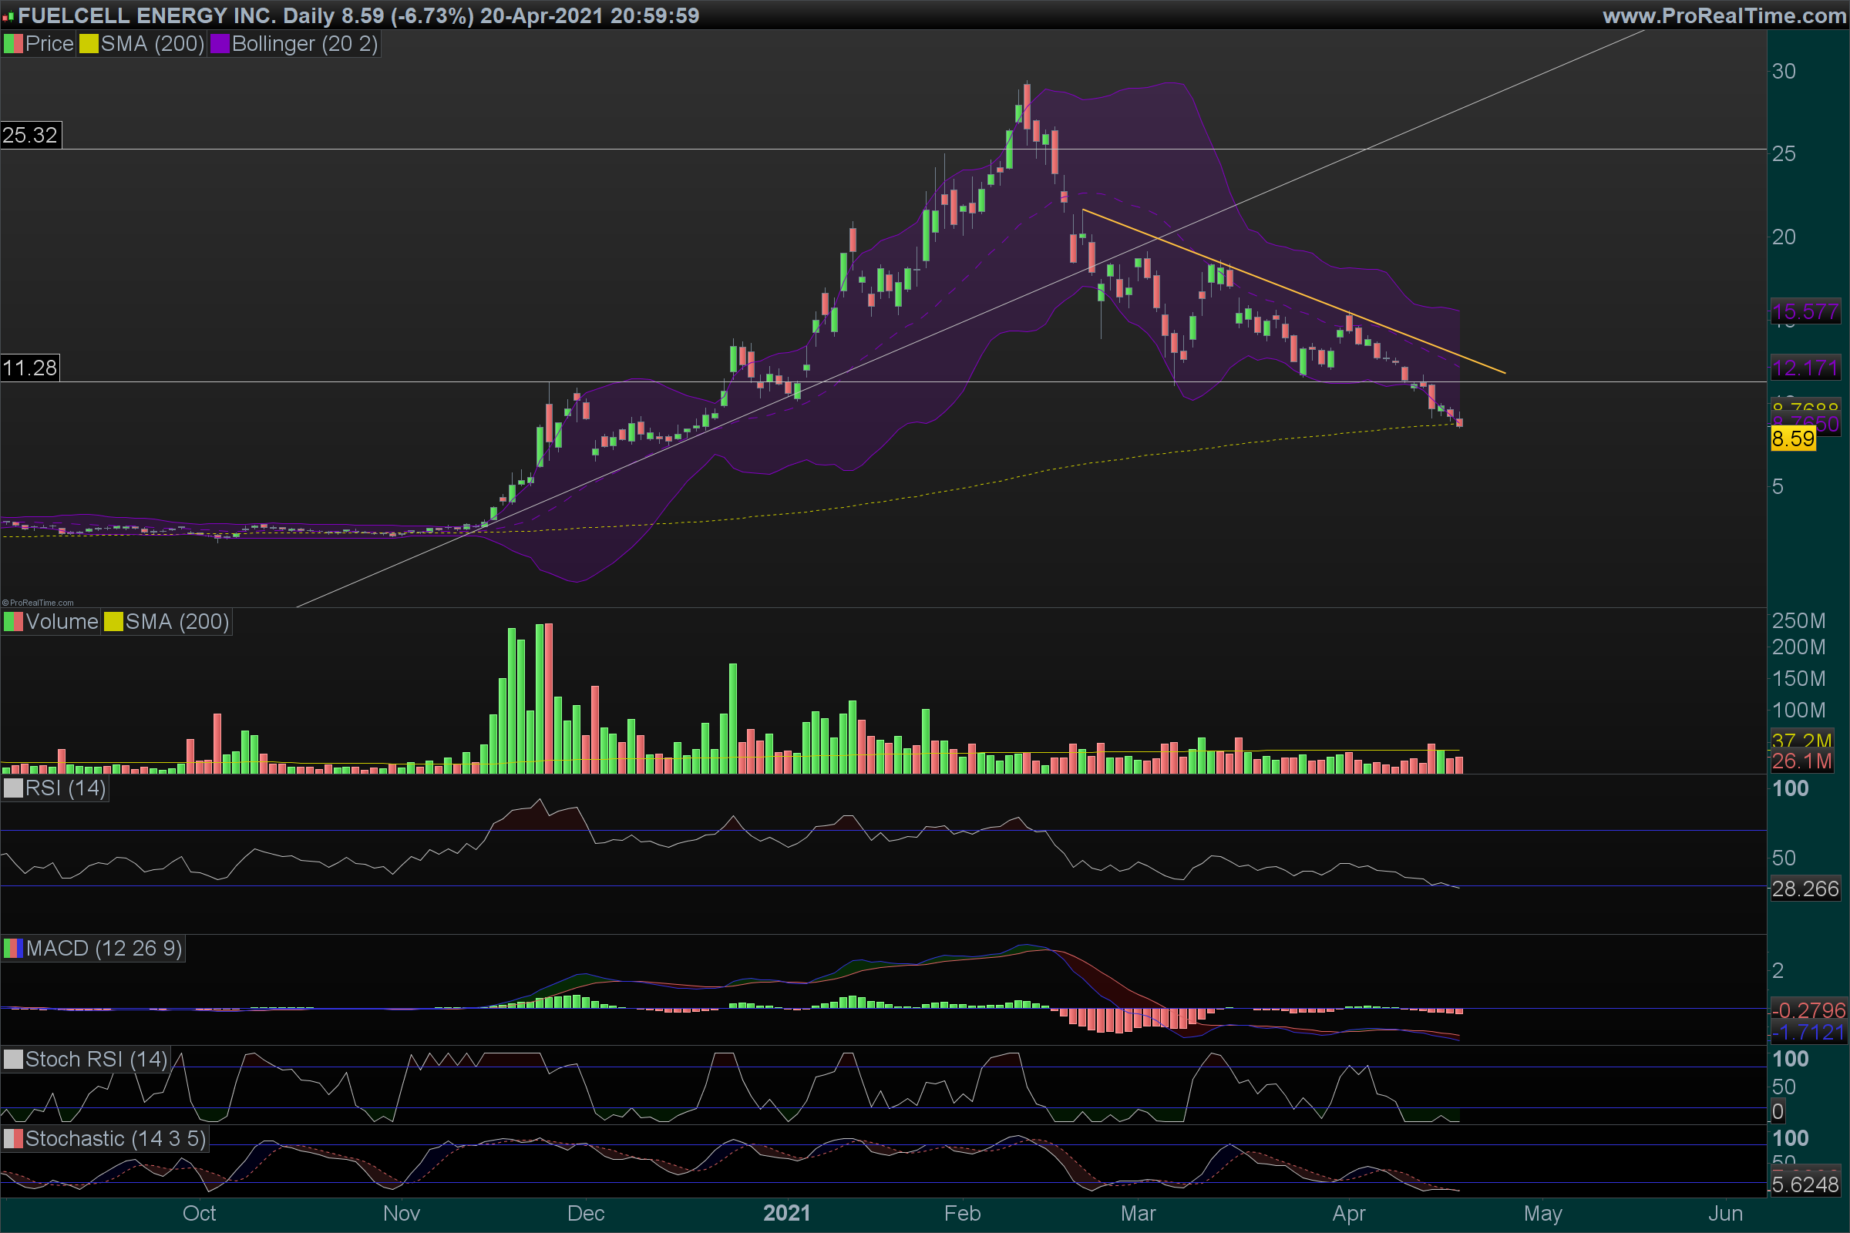Image resolution: width=1850 pixels, height=1233 pixels.
Task: Click the small ProRealTime.com copyright text
Action: coord(38,603)
